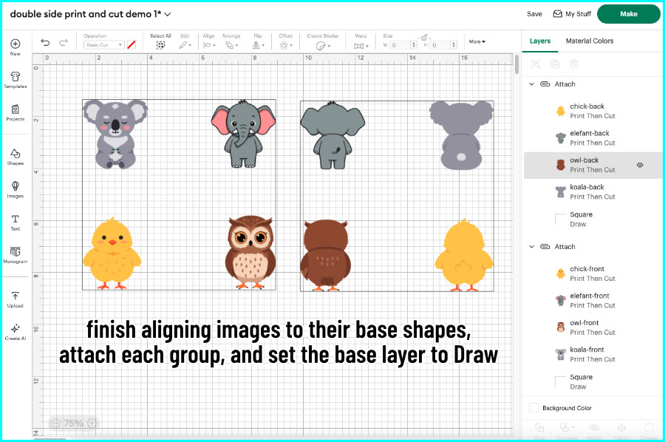The width and height of the screenshot is (665, 442).
Task: Open the Edit pencil tool
Action: point(185,45)
